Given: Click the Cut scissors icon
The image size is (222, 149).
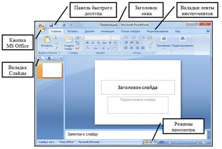Looking at the screenshot, I should 56,38.
